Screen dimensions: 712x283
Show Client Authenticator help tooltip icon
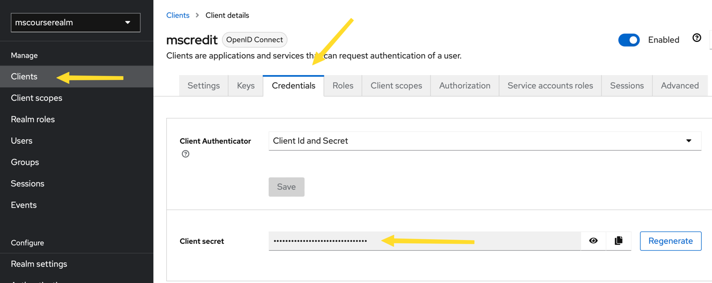tap(186, 154)
